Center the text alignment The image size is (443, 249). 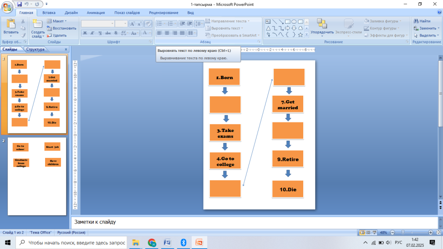click(167, 33)
